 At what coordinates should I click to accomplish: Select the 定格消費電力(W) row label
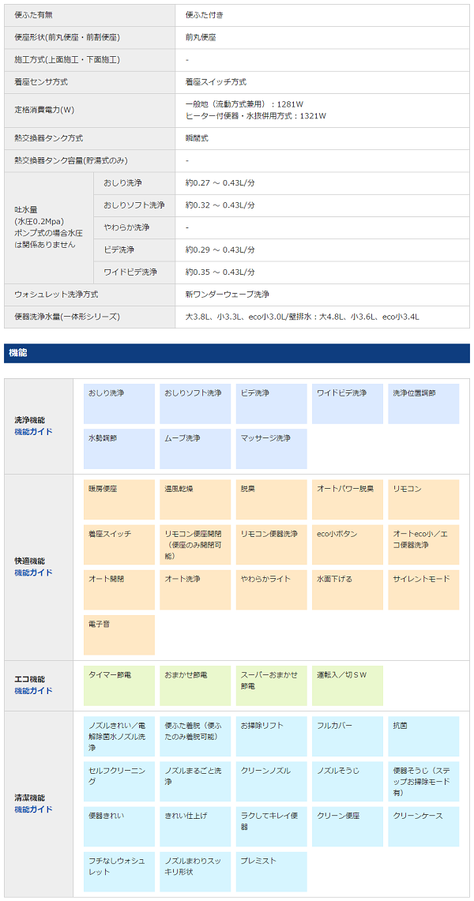[x=89, y=110]
